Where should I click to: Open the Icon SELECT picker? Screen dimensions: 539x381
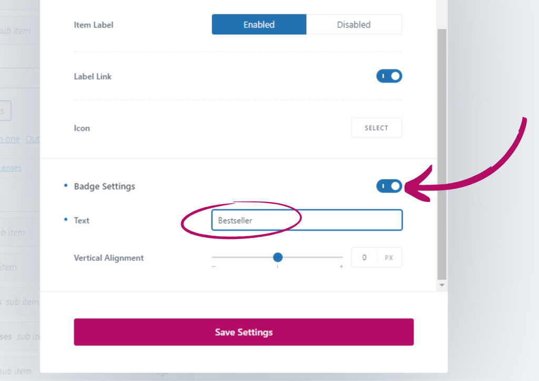pos(376,128)
